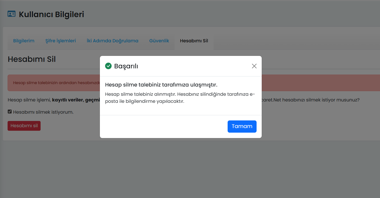Click the Hesabımı Sil section heading
Image resolution: width=380 pixels, height=198 pixels.
[x=32, y=59]
